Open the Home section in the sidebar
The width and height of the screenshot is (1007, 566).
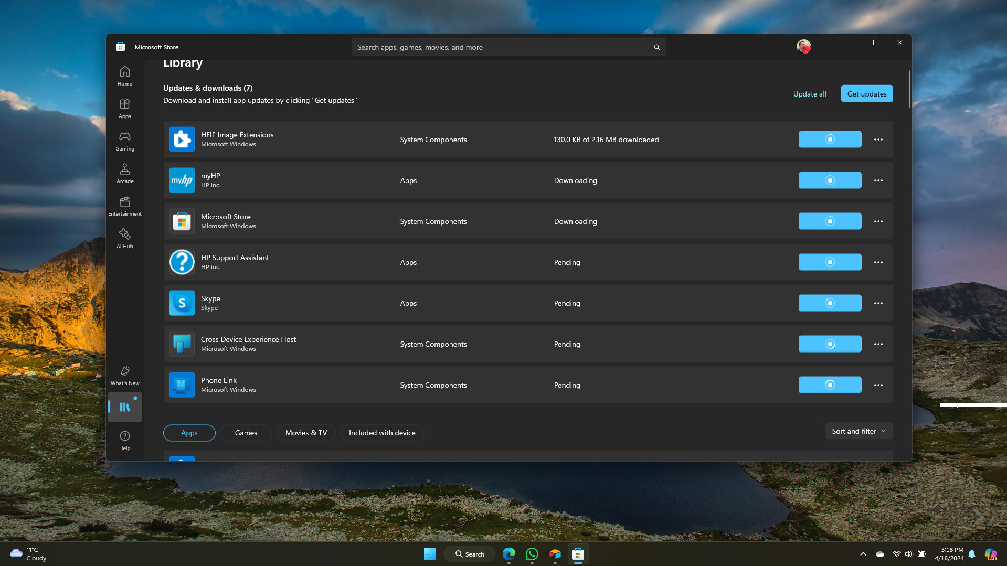click(124, 75)
